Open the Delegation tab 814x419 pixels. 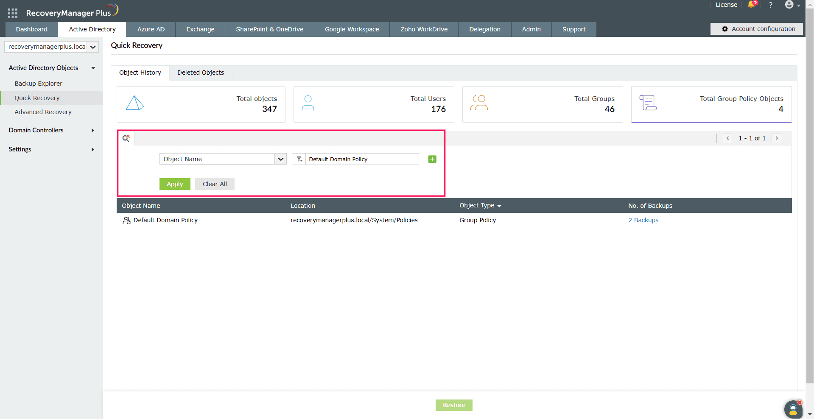tap(485, 29)
